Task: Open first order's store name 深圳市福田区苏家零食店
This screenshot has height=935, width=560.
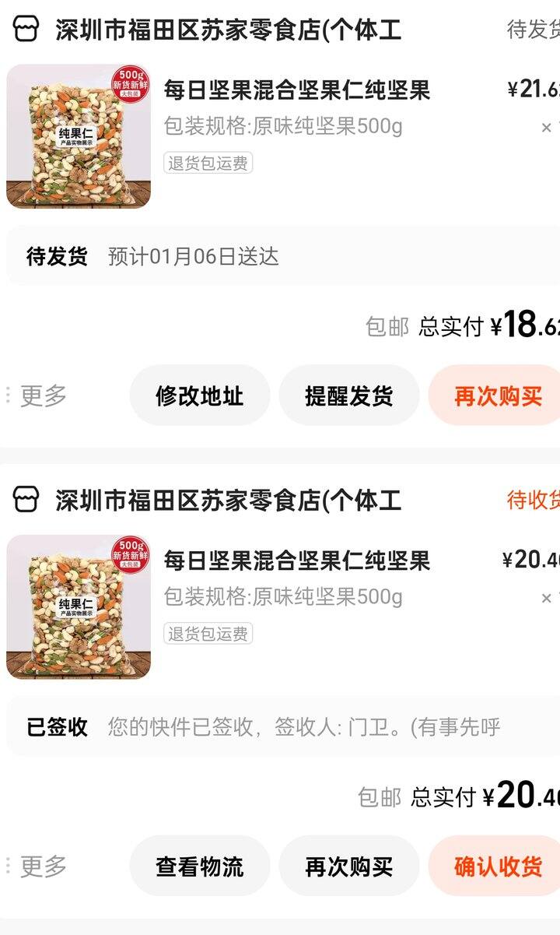Action: click(228, 30)
